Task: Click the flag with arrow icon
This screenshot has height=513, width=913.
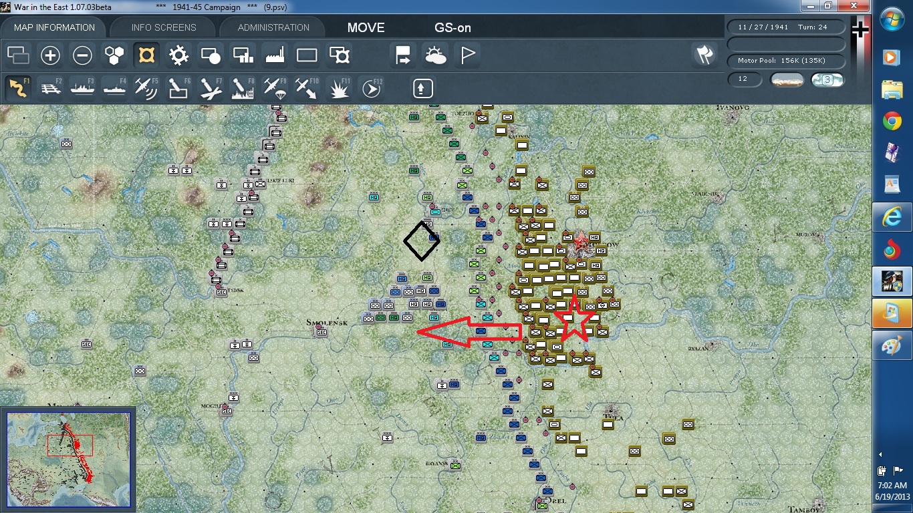Action: point(404,55)
